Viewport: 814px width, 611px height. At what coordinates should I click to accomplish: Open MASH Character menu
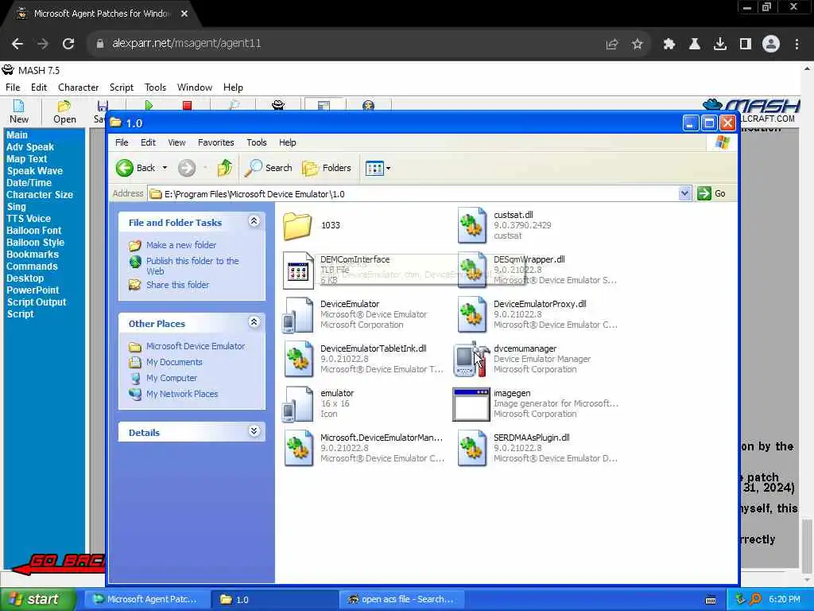79,88
